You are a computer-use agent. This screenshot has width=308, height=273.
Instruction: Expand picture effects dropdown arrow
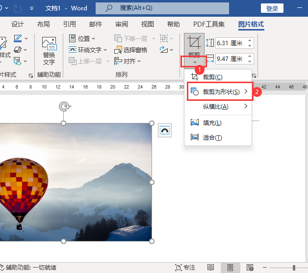26,50
